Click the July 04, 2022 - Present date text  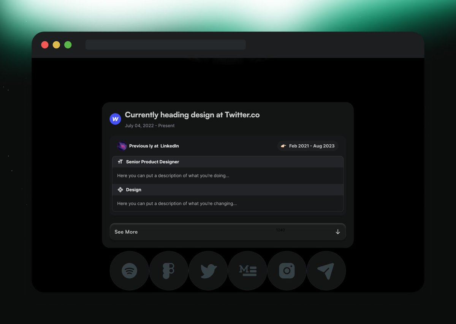point(150,126)
